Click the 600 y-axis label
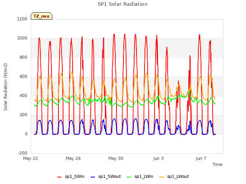This screenshot has height=184, width=246. [x=23, y=77]
